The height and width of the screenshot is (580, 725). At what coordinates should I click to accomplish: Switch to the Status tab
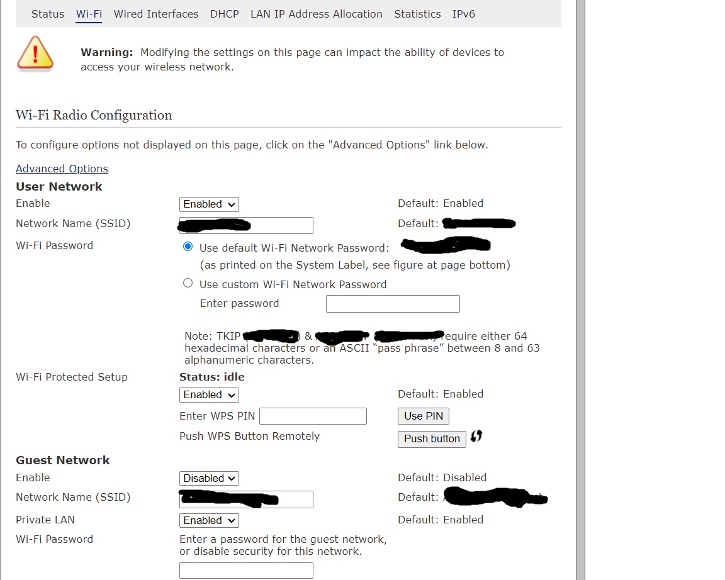[47, 14]
